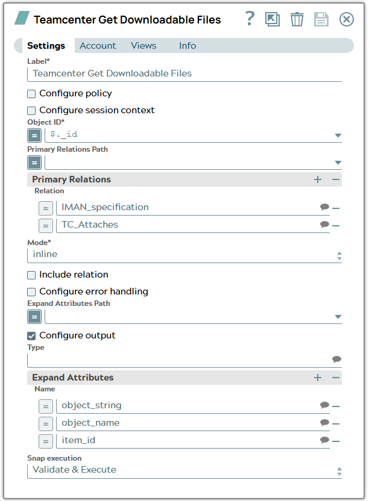Delete the TC_Attaches relation row

336,226
